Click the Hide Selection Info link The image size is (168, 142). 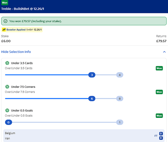pyautogui.click(x=16, y=52)
